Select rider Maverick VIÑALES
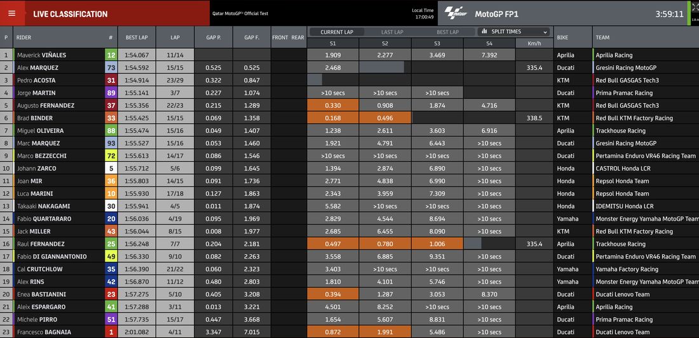The width and height of the screenshot is (699, 338). tap(41, 55)
